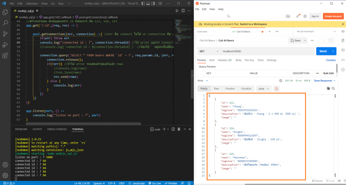Click the wrap lines icon beside JSON

pyautogui.click(x=276, y=89)
